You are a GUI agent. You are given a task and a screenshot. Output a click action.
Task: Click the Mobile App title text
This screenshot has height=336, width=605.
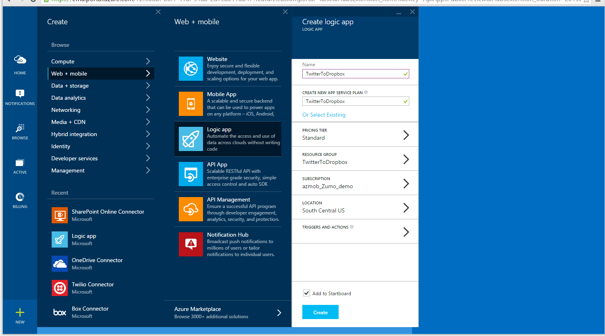[x=222, y=94]
